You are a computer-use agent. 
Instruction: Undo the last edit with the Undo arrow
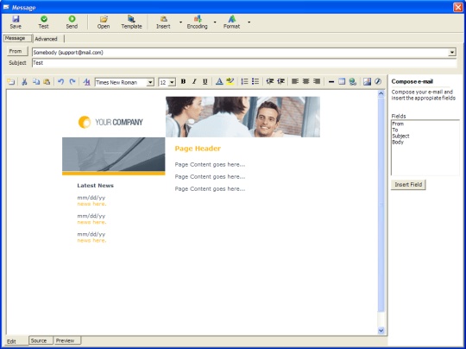(61, 81)
